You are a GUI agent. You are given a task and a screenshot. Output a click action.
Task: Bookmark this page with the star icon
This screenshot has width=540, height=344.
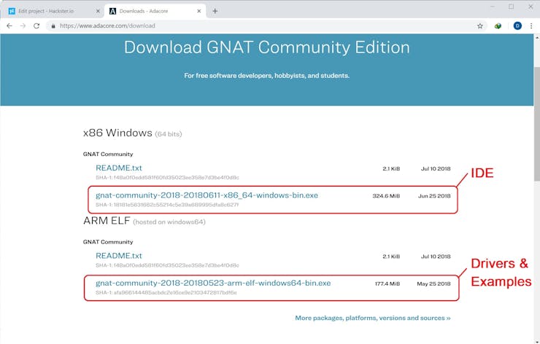coord(479,26)
